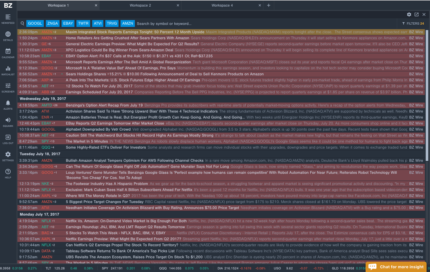
Task: Open the Filters 24 button
Action: coord(413,23)
